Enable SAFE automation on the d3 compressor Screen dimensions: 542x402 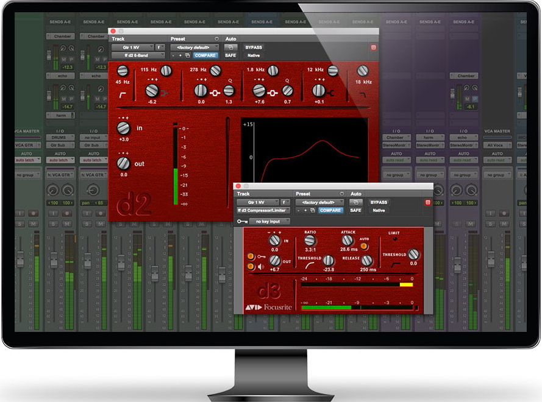point(355,210)
